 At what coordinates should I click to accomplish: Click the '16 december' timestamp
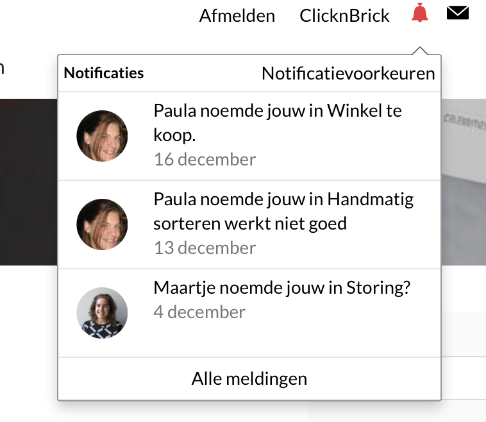205,159
